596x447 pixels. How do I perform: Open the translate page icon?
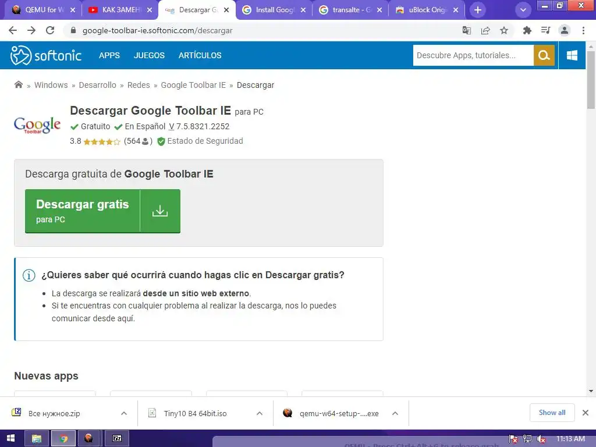(x=467, y=30)
